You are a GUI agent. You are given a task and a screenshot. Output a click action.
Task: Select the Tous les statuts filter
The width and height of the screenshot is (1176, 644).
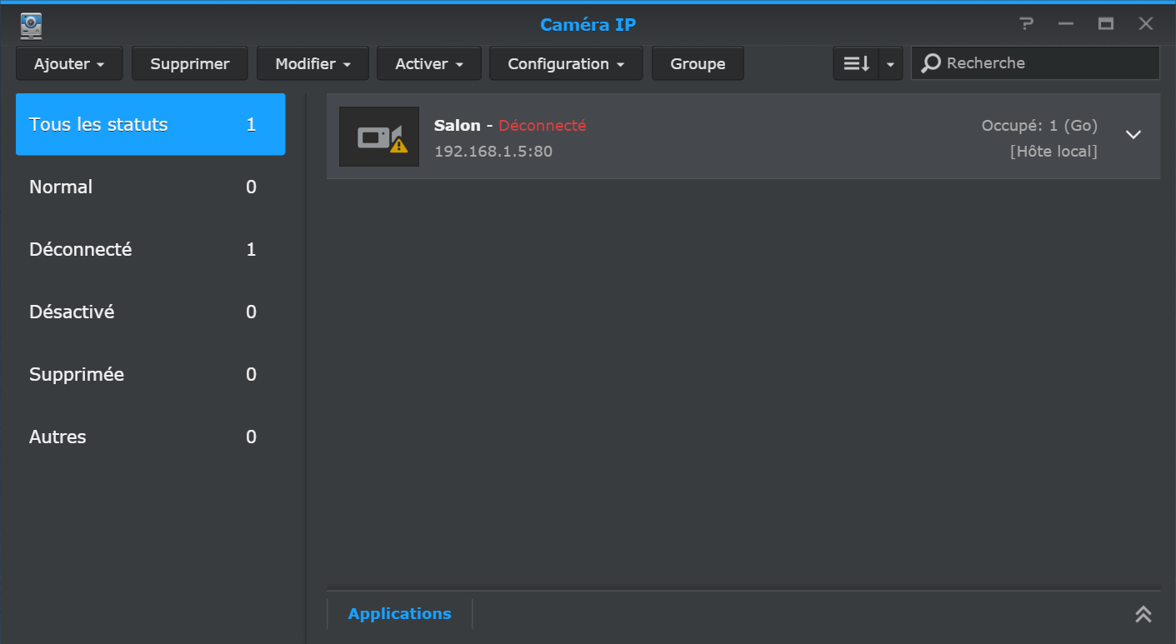(151, 124)
